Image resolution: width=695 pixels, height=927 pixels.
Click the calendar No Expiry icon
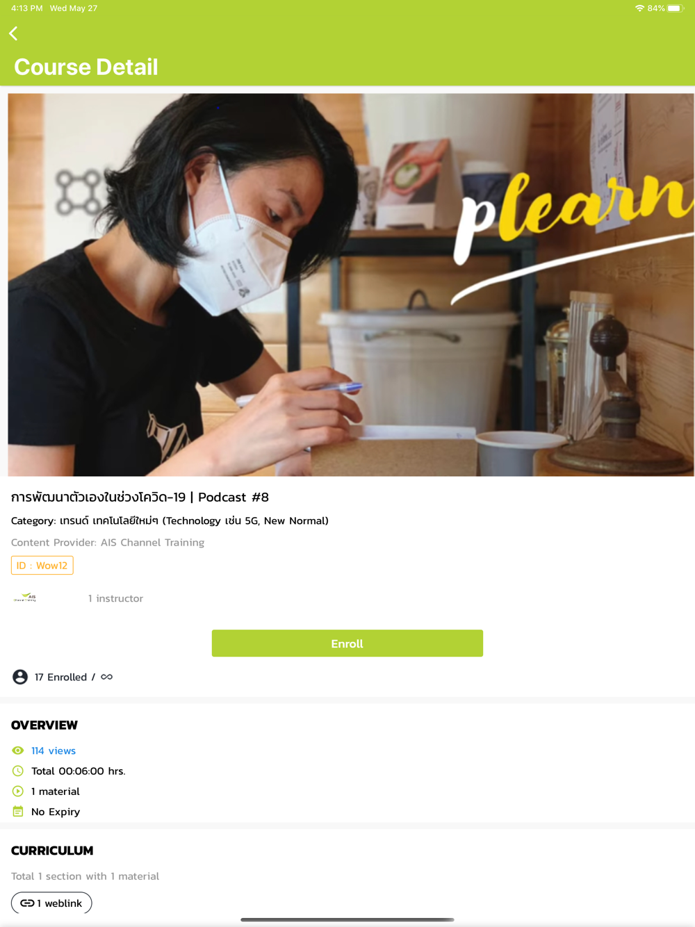point(18,812)
